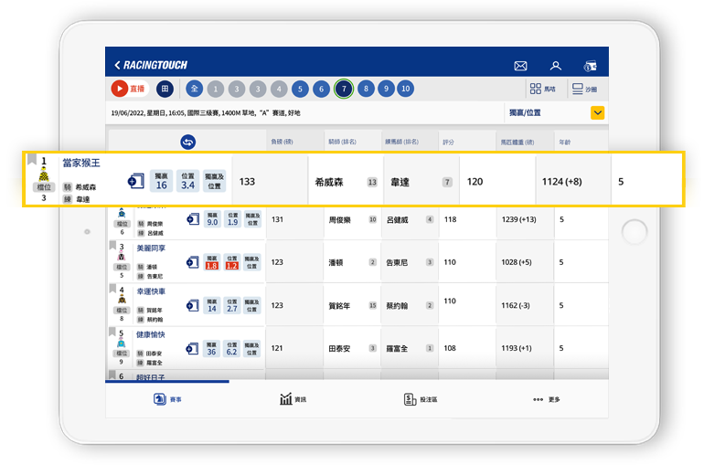
Task: Tap the back arrow beside RACINGTOUCH
Action: [117, 66]
